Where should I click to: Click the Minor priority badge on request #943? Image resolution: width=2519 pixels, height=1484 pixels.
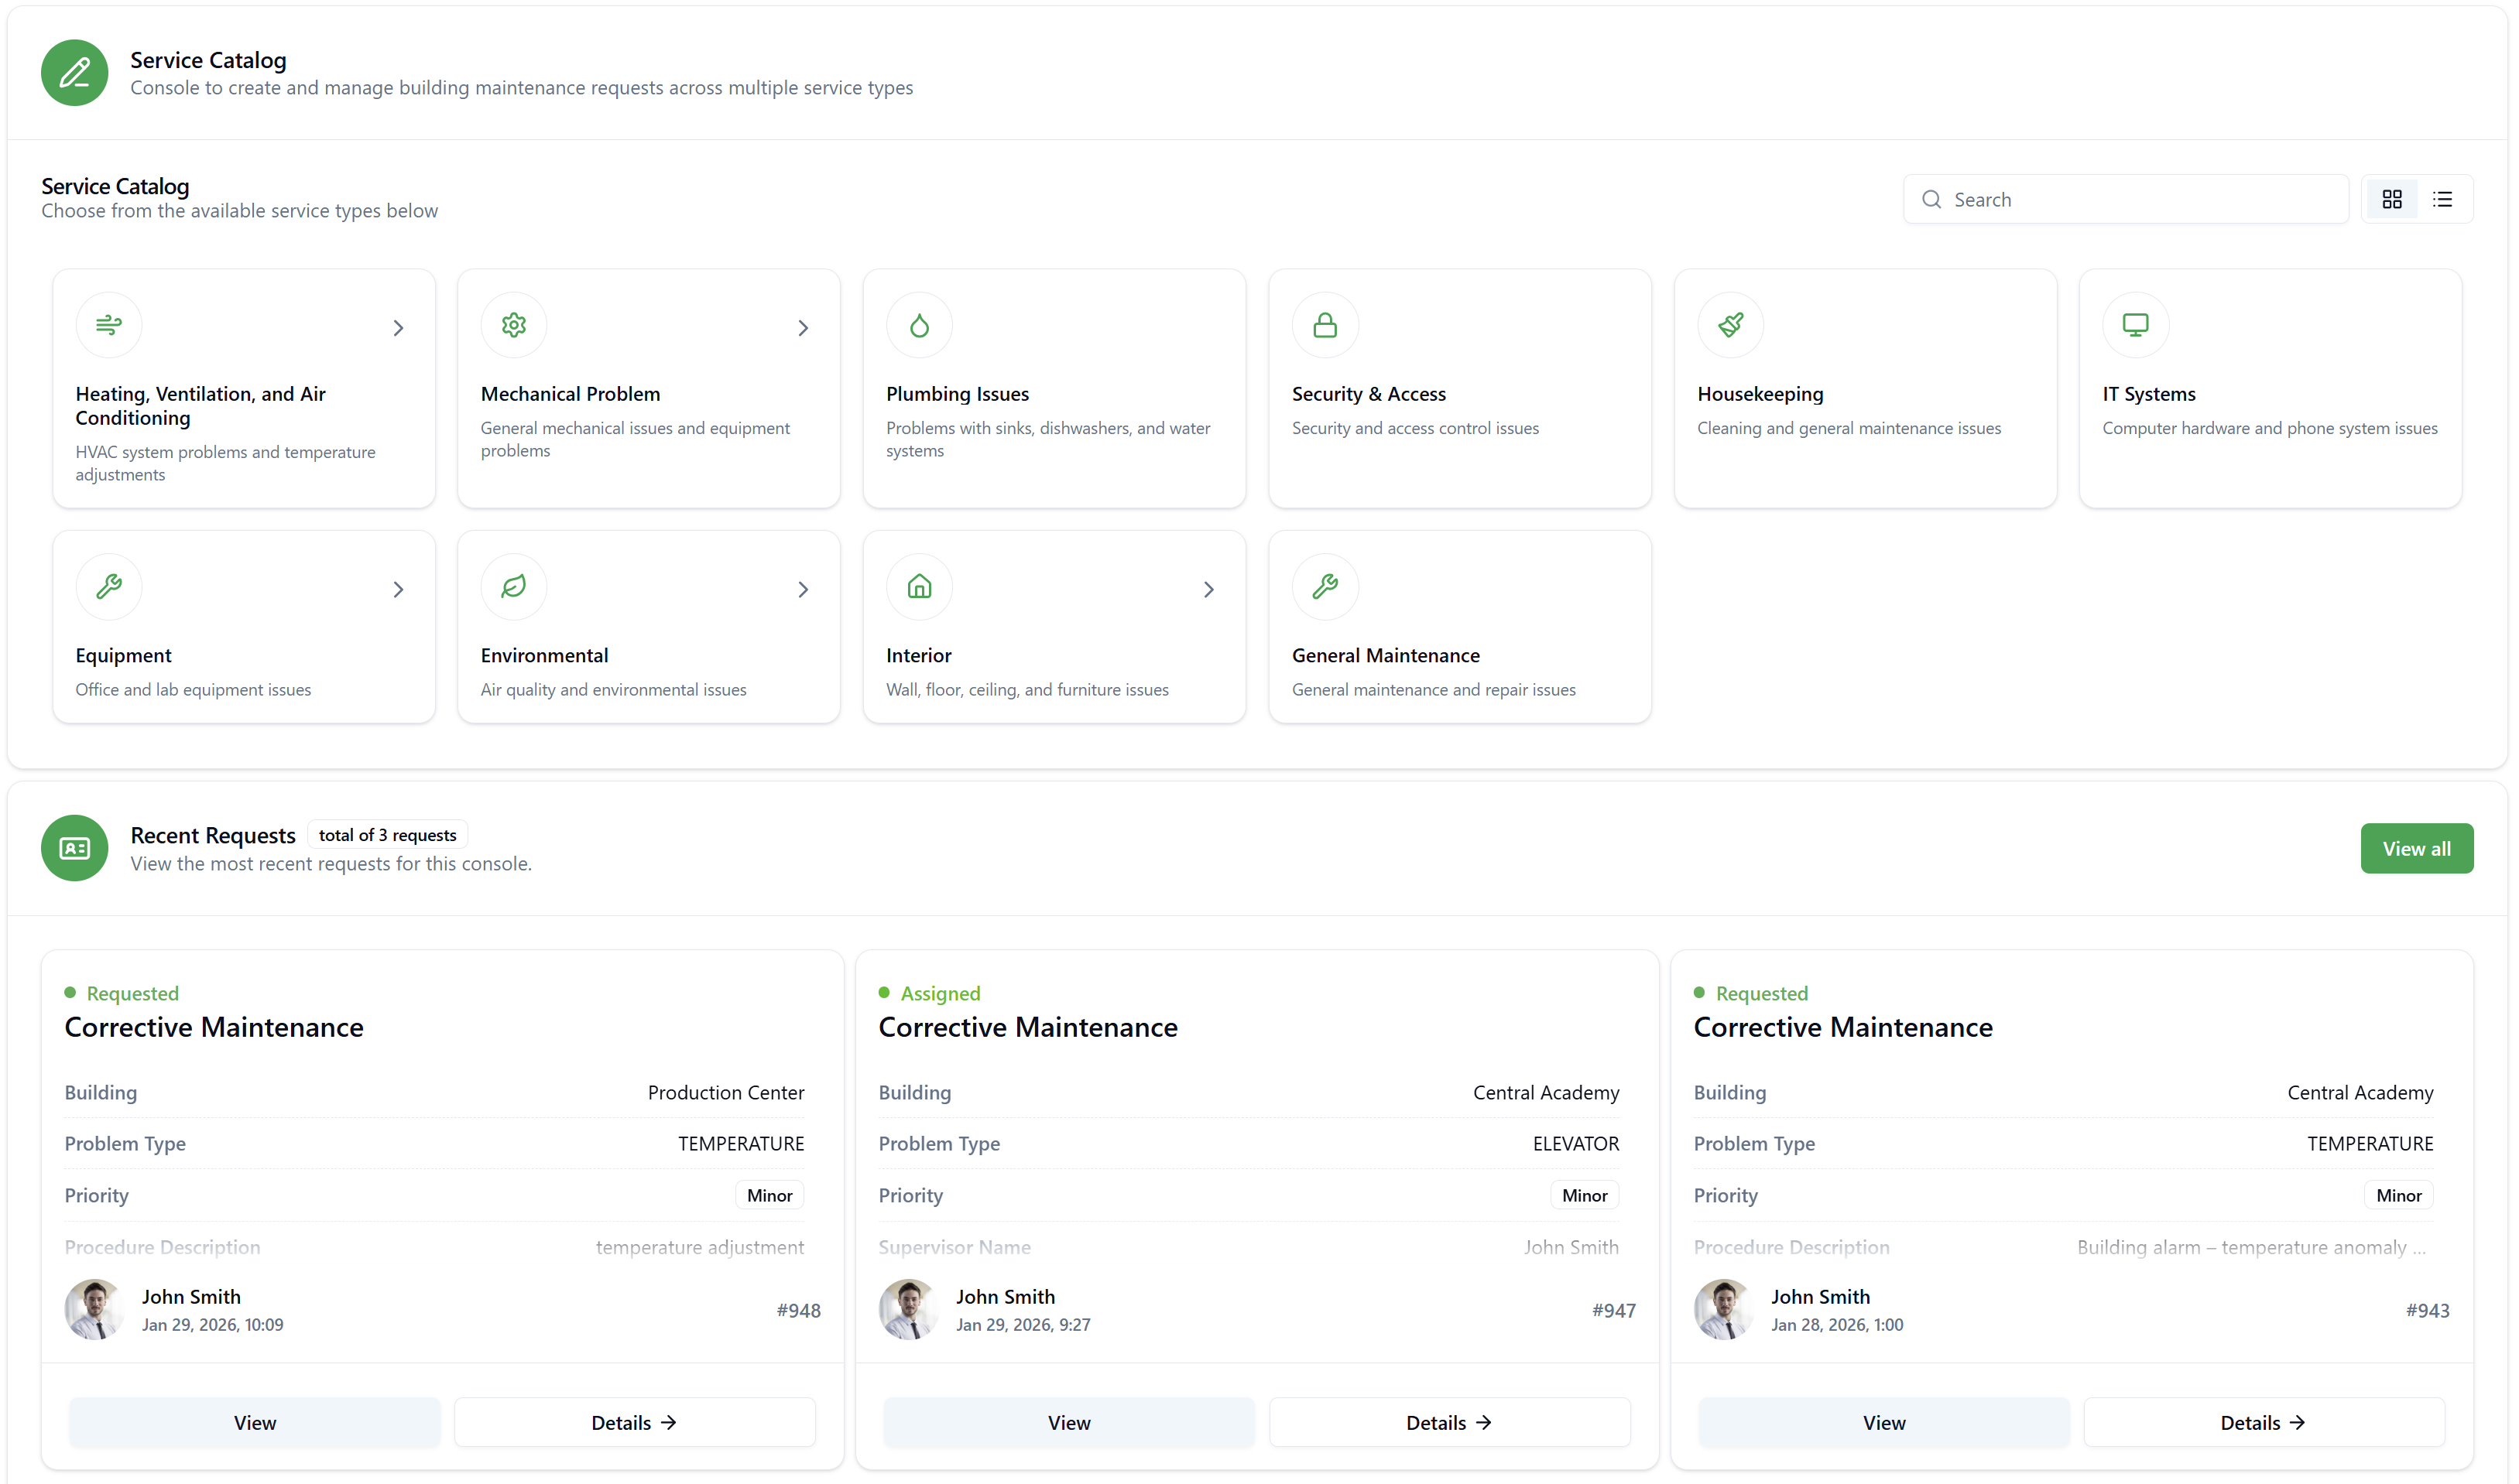click(x=2399, y=1195)
